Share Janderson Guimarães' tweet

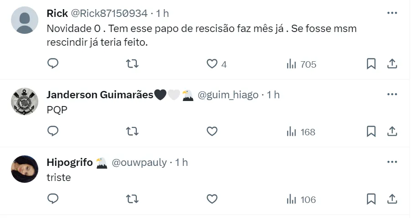point(392,132)
